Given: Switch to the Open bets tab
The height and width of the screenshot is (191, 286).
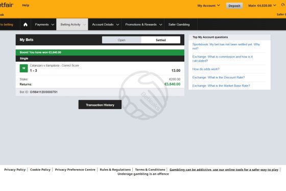Looking at the screenshot, I should click(122, 40).
